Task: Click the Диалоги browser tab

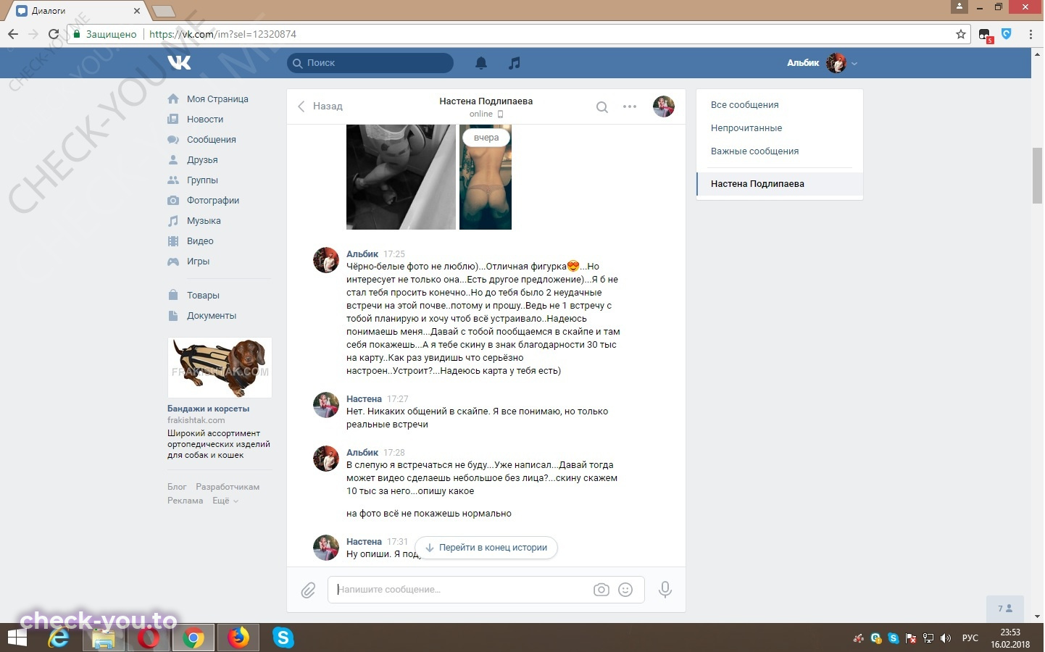Action: 77,11
